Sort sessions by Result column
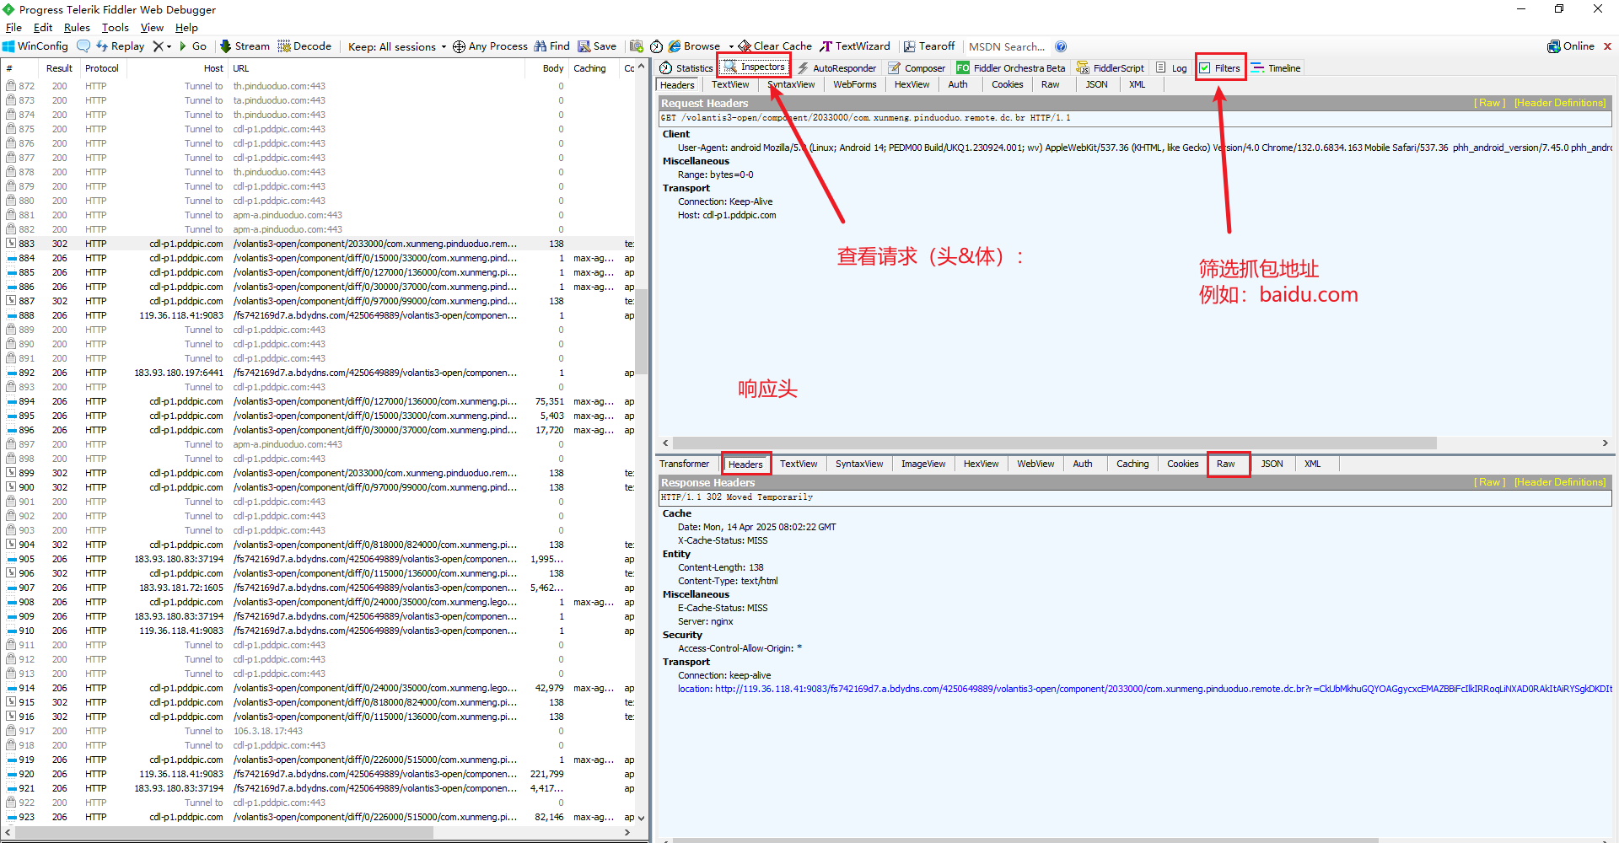 pyautogui.click(x=59, y=68)
